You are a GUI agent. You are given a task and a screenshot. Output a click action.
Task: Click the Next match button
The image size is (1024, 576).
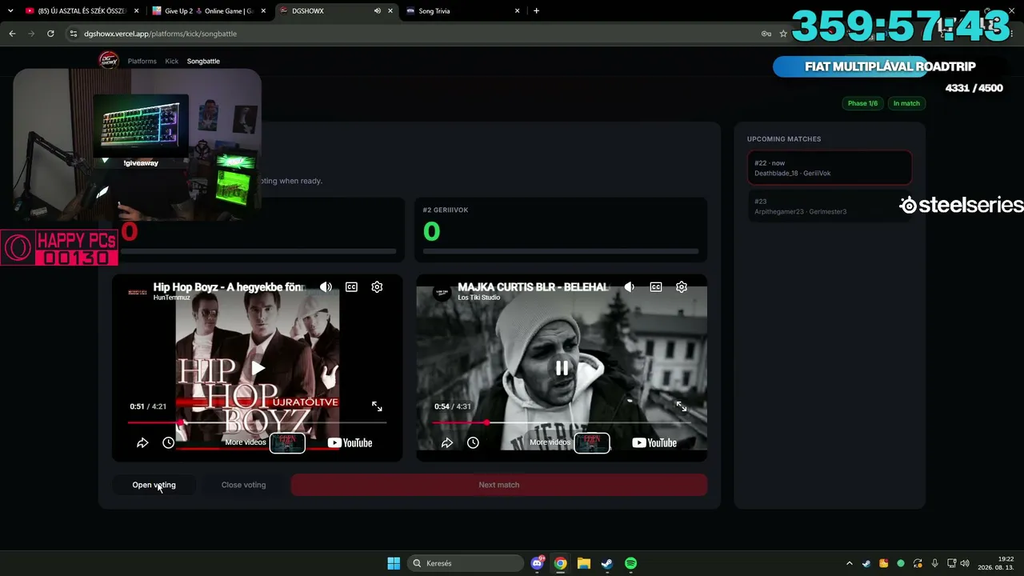tap(499, 485)
